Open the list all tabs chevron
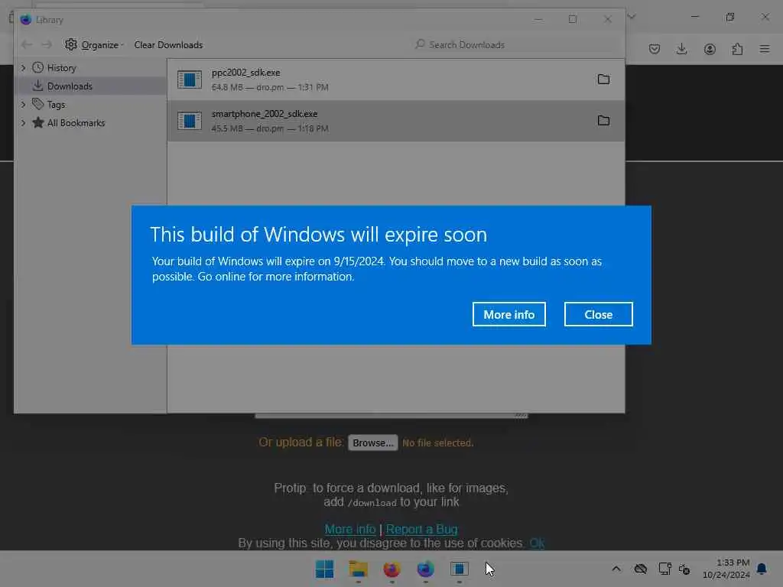 tap(632, 17)
